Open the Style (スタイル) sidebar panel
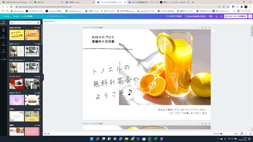 (3, 51)
